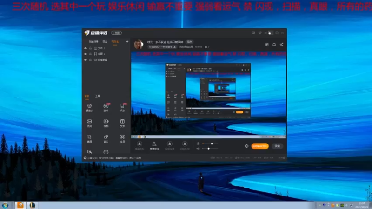The image size is (372, 209).
Task: Edit the stream category with the pencil pill
Action: (x=162, y=47)
